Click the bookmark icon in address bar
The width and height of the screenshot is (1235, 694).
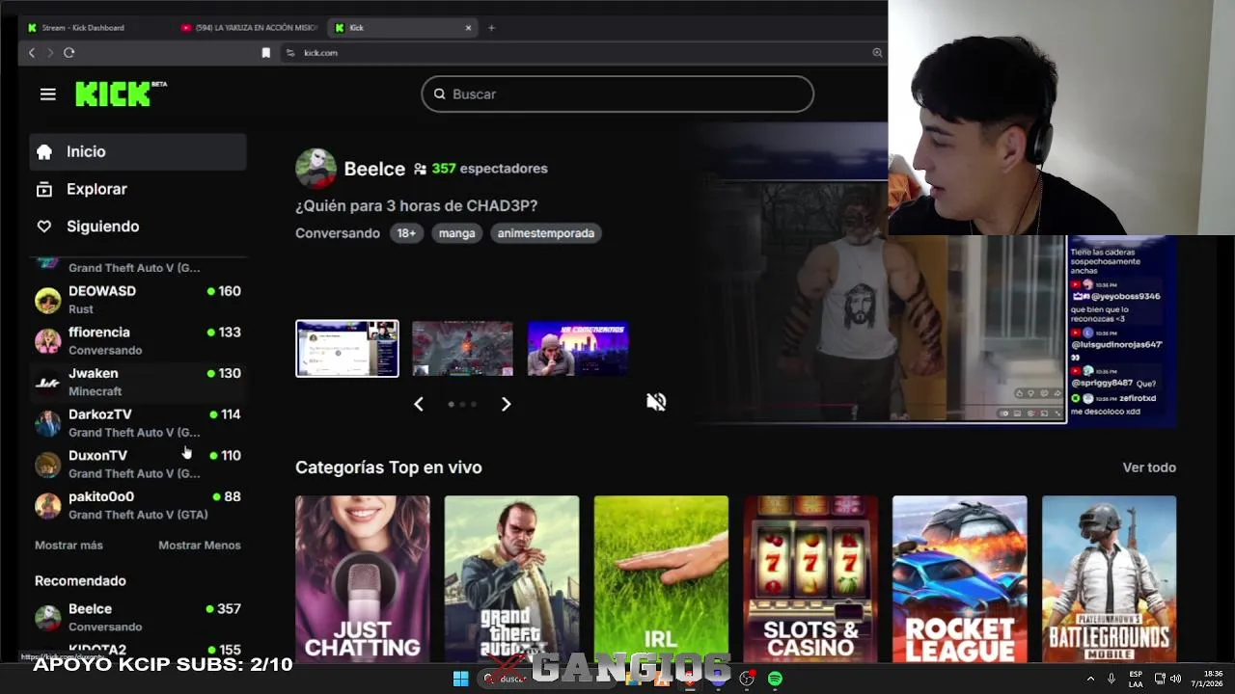(x=266, y=53)
